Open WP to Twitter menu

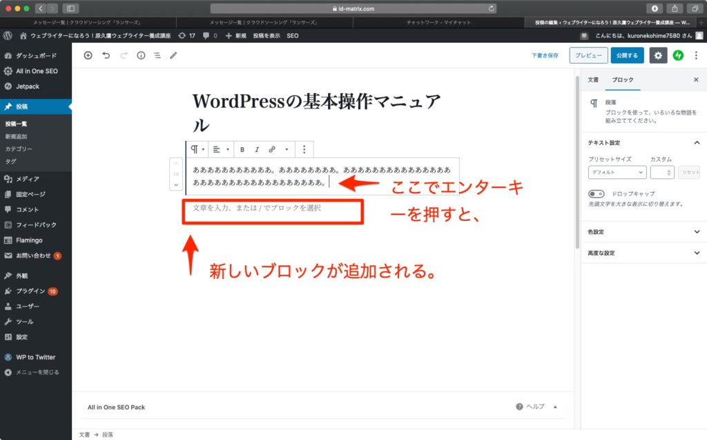(36, 357)
